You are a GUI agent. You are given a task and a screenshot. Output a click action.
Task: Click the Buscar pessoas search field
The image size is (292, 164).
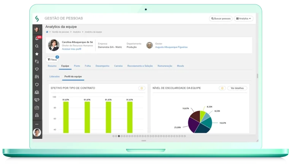(x=221, y=18)
